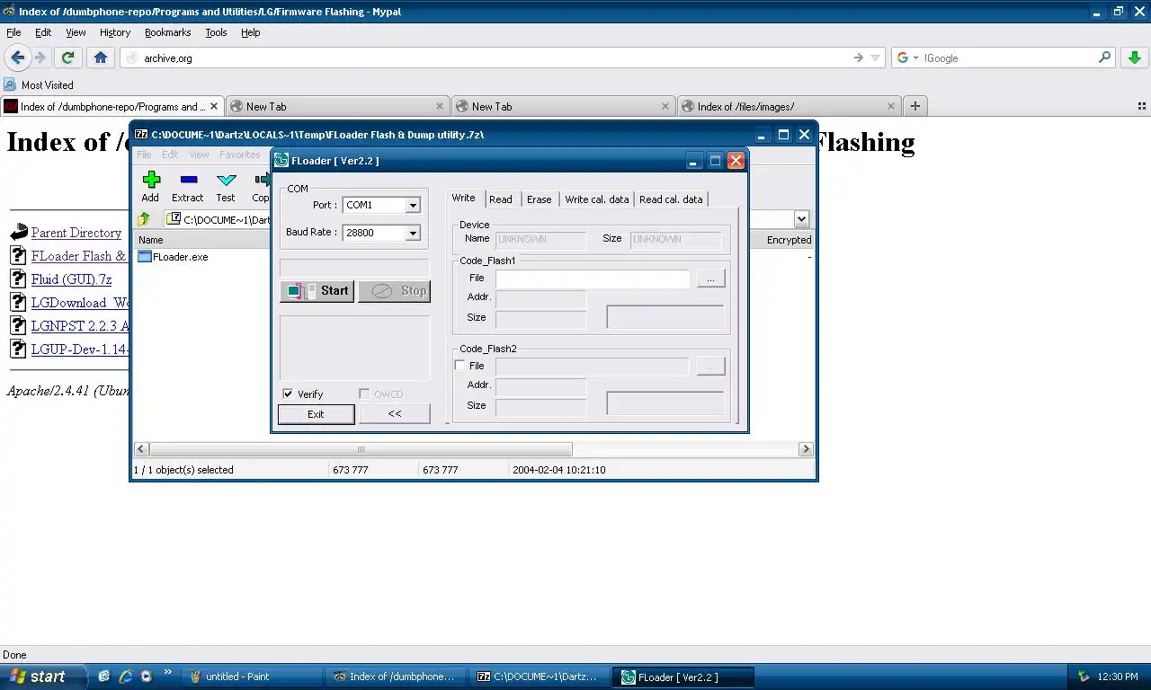Image resolution: width=1151 pixels, height=690 pixels.
Task: Click the browser Home icon
Action: pyautogui.click(x=100, y=57)
